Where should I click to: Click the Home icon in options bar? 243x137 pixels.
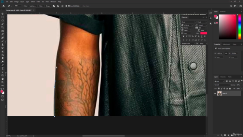click(x=3, y=6)
